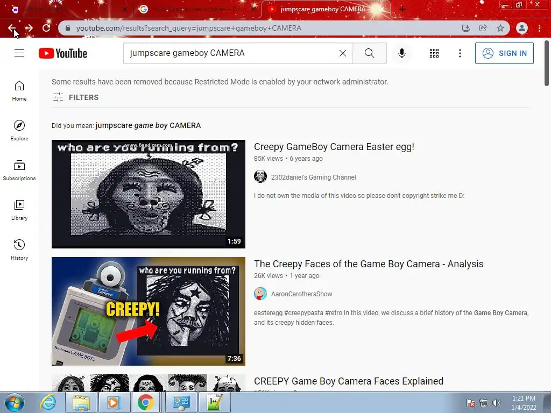
Task: Bookmark this page with the star icon
Action: (x=500, y=28)
